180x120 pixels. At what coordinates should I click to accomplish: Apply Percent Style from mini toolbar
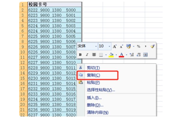pyautogui.click(x=139, y=46)
